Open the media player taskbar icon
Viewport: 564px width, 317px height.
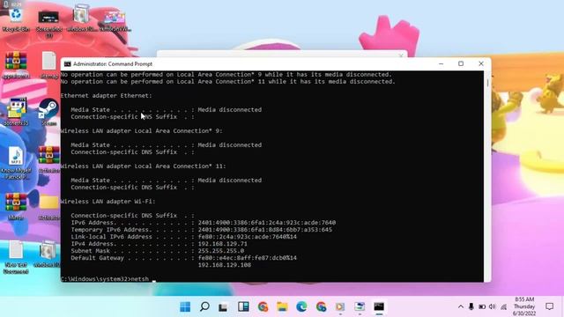click(340, 306)
